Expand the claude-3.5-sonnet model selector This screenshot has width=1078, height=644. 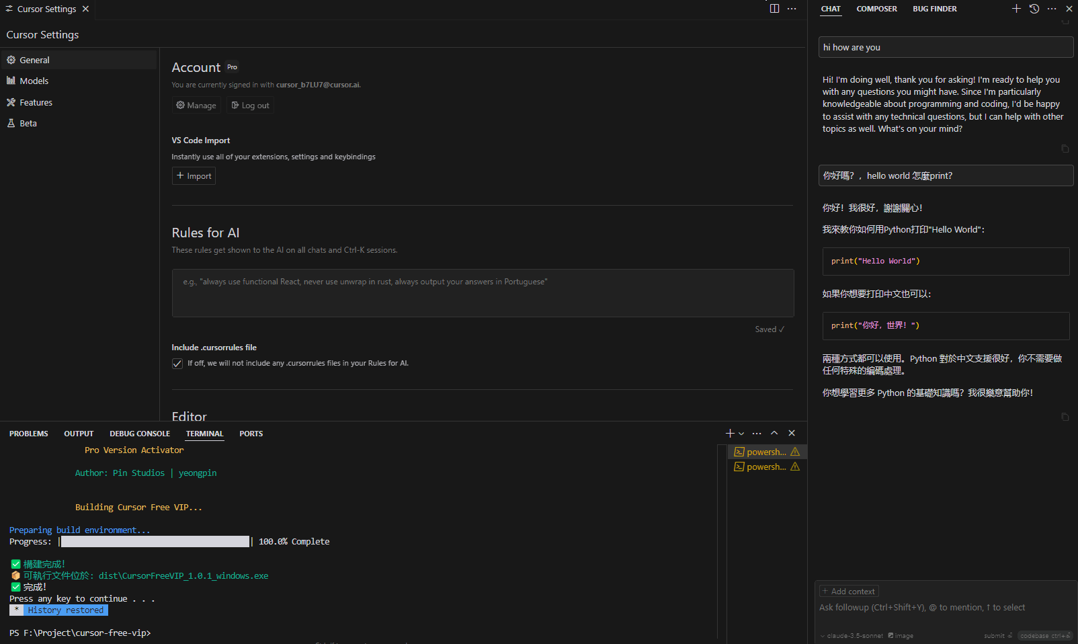851,636
